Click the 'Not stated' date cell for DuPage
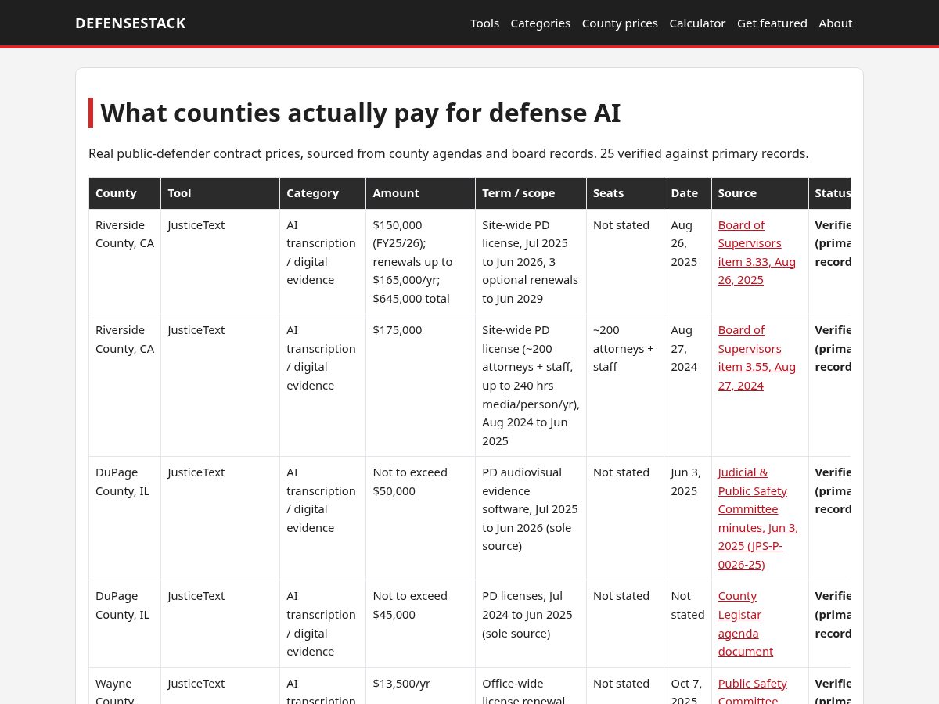 pyautogui.click(x=688, y=624)
